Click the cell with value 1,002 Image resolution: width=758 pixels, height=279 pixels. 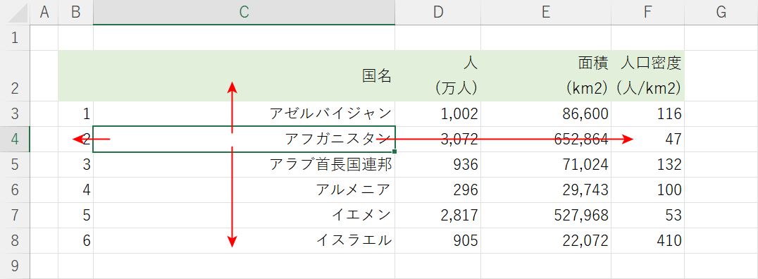438,114
